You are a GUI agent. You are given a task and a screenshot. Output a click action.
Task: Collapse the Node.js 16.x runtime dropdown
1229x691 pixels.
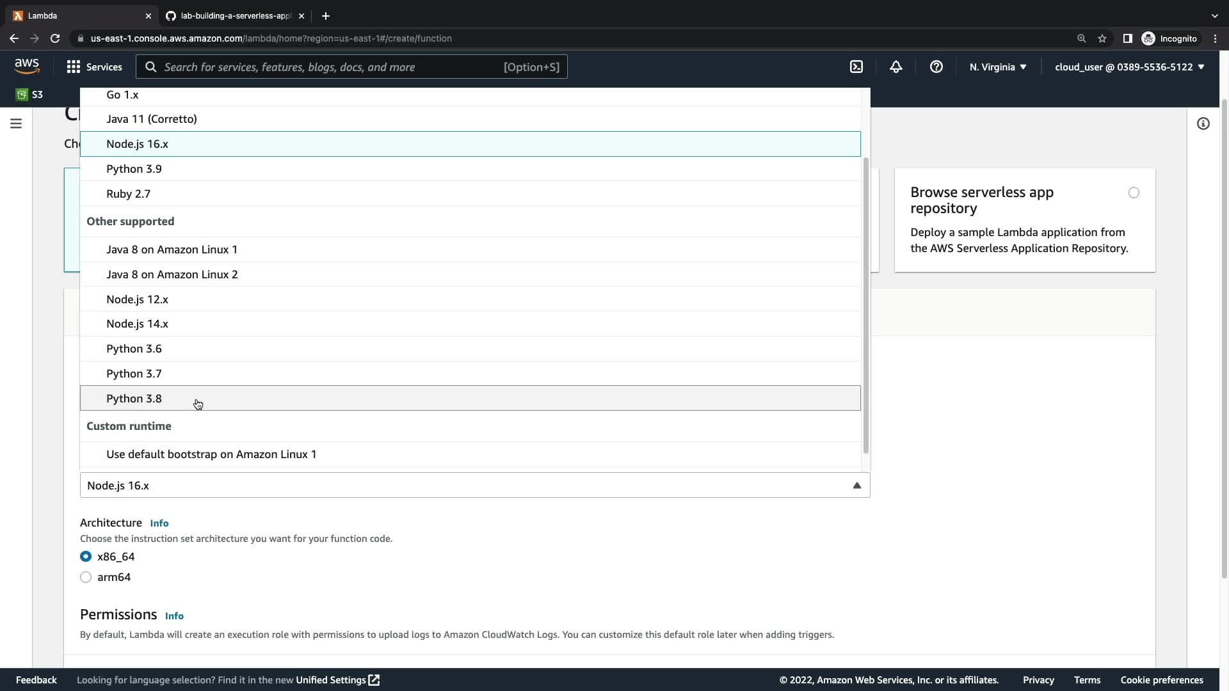click(856, 486)
